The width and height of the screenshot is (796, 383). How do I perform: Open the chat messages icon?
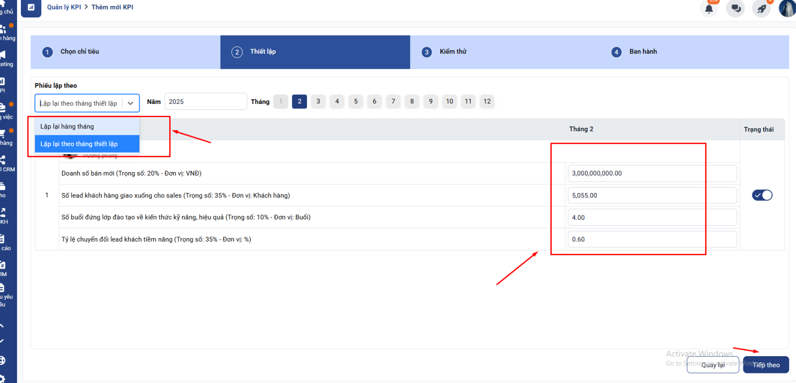click(736, 8)
